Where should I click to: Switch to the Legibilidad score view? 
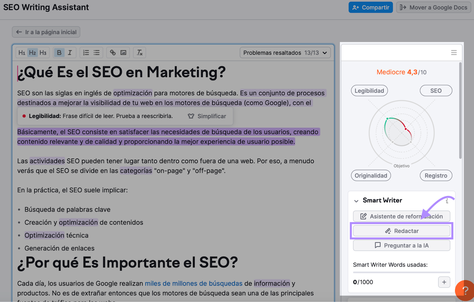click(369, 90)
